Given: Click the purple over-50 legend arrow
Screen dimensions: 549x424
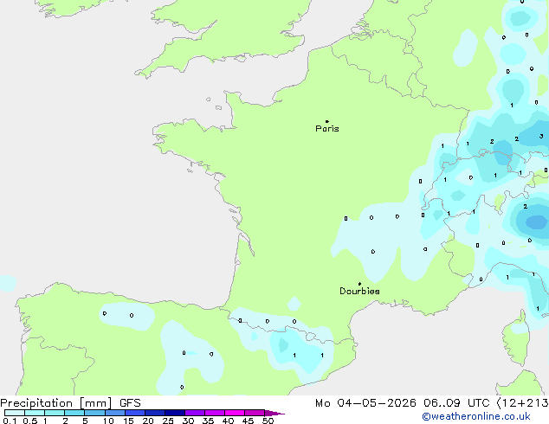Looking at the screenshot, I should (x=274, y=413).
